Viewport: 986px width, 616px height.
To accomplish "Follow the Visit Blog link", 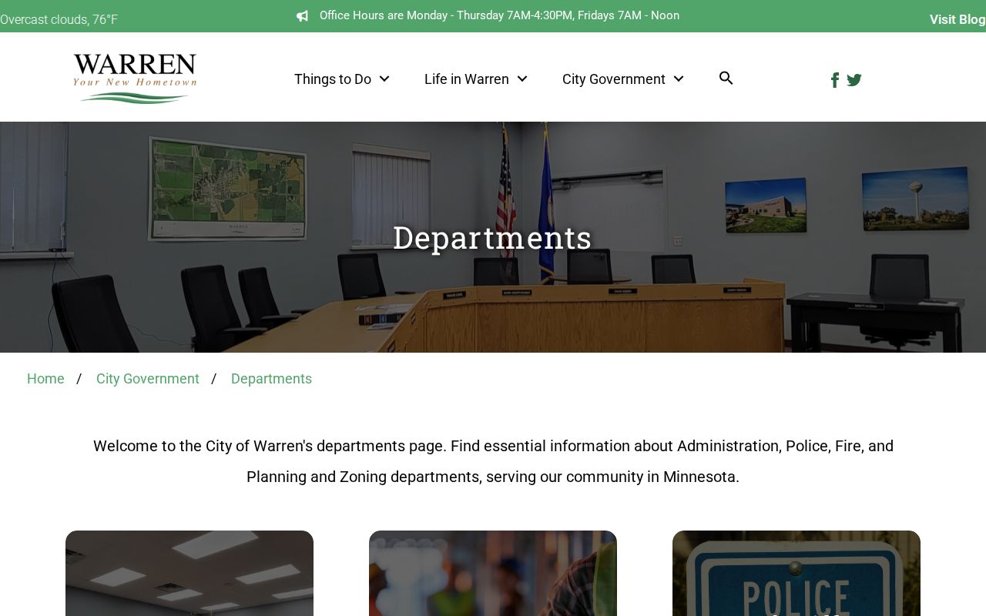I will tap(957, 19).
